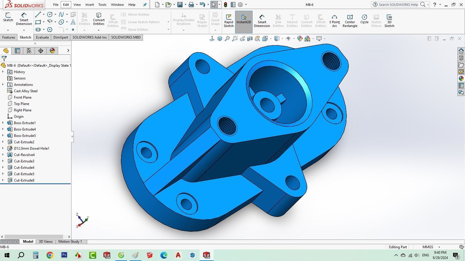Pick the Center Rectangle tool
465x261 pixels.
[x=350, y=21]
